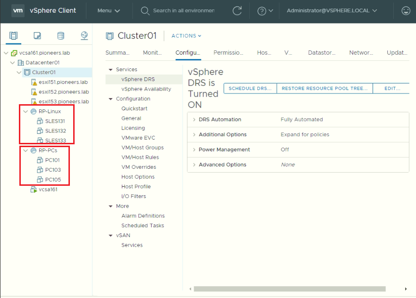Click the esxi151 host warning icon
This screenshot has height=298, width=416.
pyautogui.click(x=34, y=83)
